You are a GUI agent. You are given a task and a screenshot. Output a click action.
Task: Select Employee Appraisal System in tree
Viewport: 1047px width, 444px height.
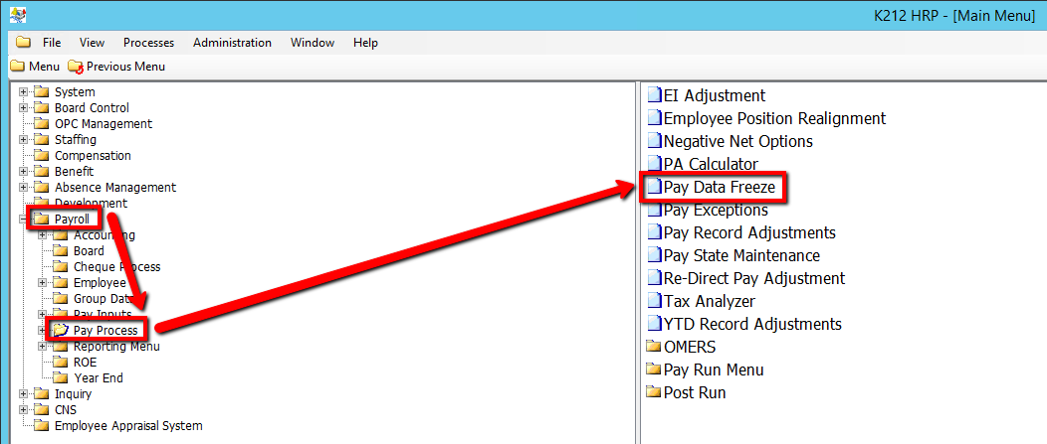coord(127,426)
